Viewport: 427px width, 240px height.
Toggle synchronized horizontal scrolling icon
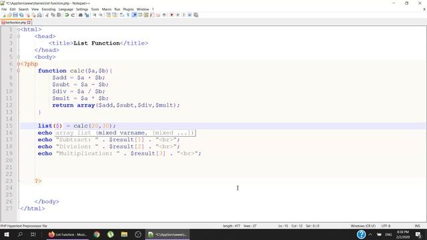click(x=114, y=15)
